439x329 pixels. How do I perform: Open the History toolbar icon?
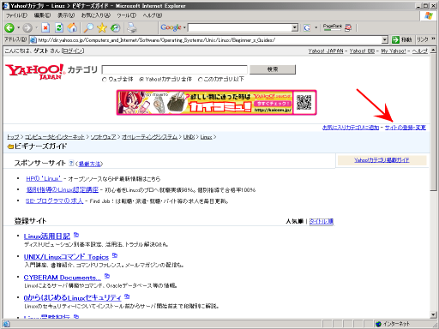(116, 27)
